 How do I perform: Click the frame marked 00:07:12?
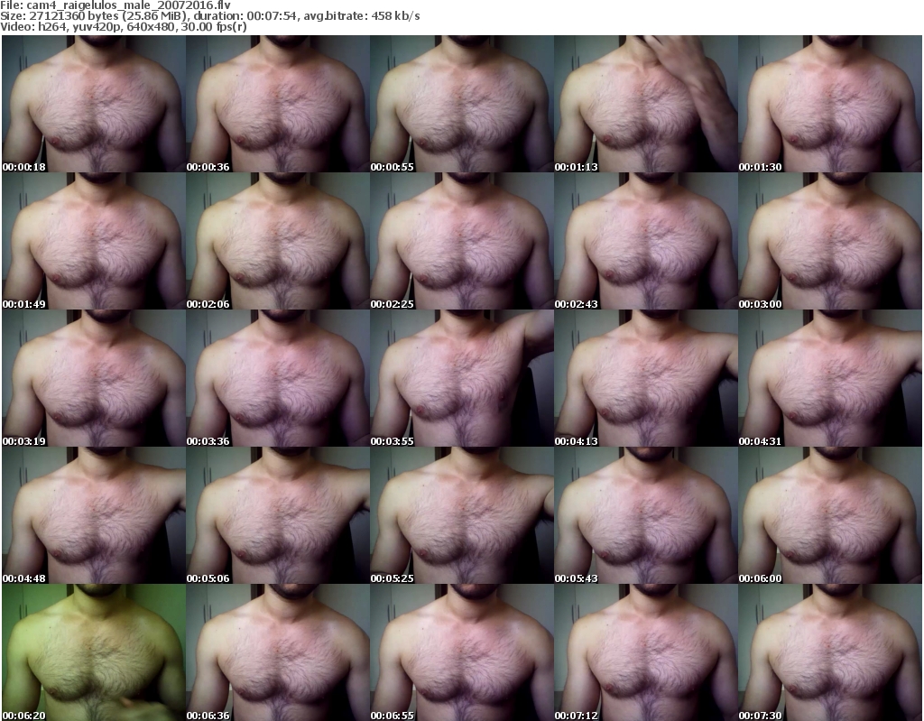[646, 652]
